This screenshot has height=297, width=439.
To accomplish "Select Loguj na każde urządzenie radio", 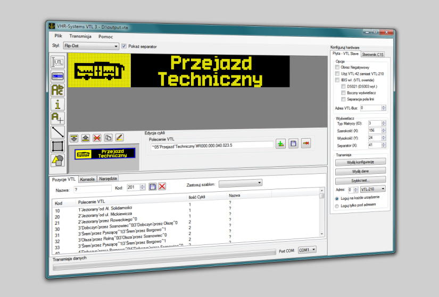I will click(x=337, y=199).
